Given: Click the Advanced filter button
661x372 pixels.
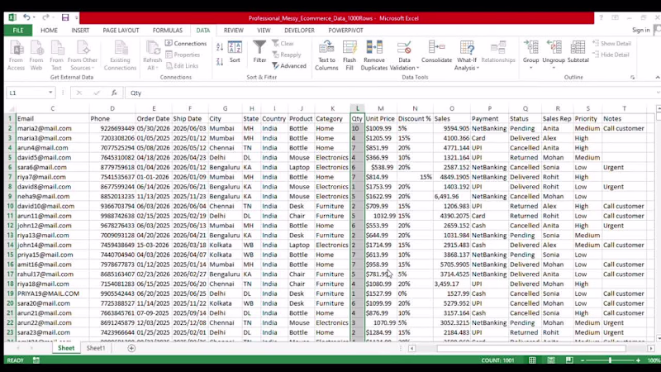Looking at the screenshot, I should pos(289,66).
